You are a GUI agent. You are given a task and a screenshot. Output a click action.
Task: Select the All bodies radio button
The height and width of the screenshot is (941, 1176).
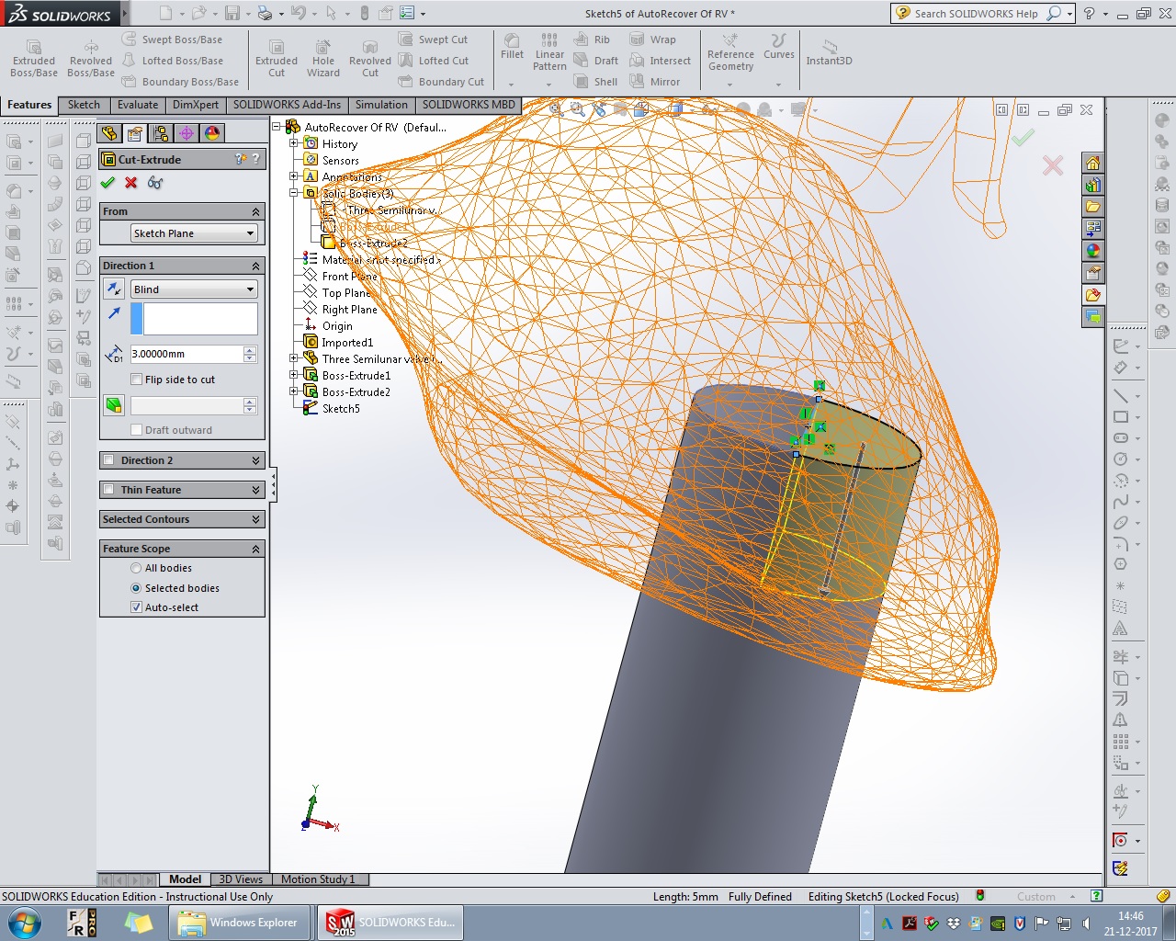click(136, 568)
